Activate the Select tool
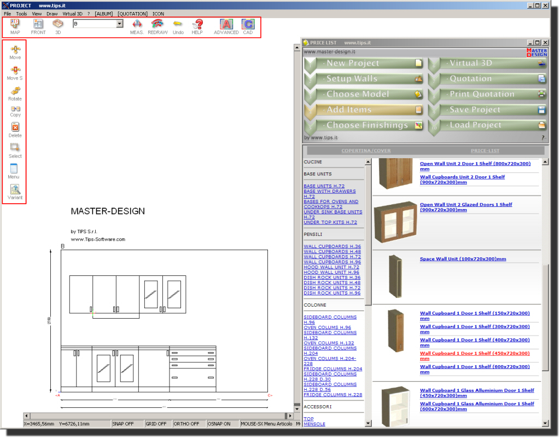Image resolution: width=560 pixels, height=438 pixels. pos(15,151)
